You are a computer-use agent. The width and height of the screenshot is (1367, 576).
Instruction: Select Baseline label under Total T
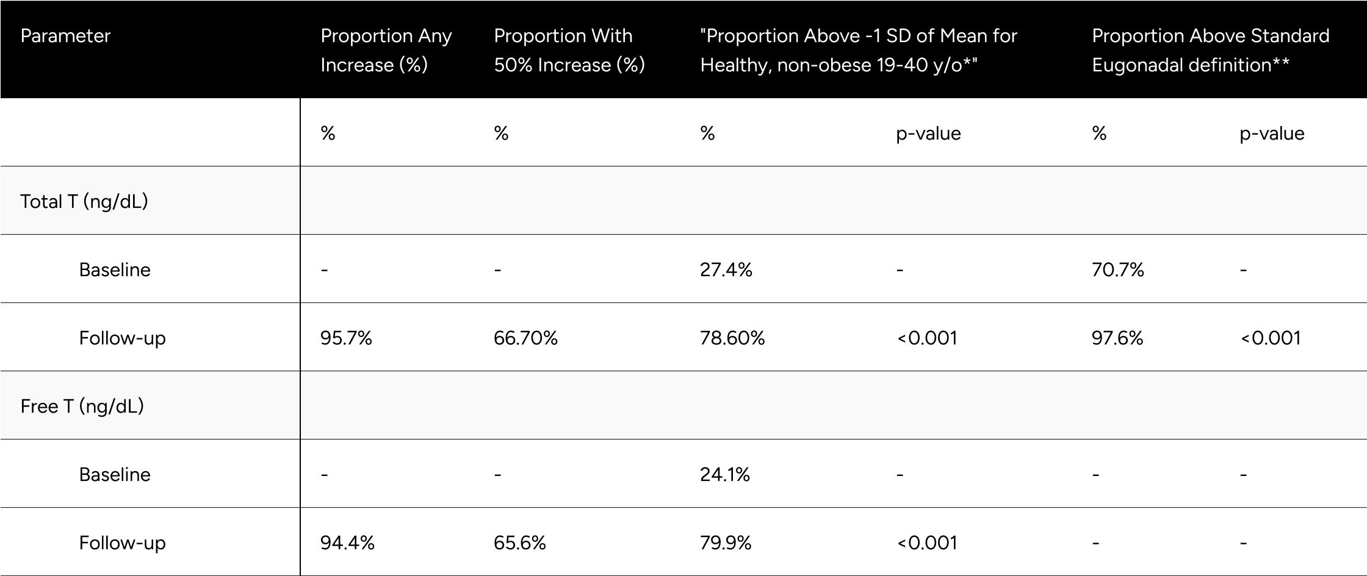click(x=115, y=269)
